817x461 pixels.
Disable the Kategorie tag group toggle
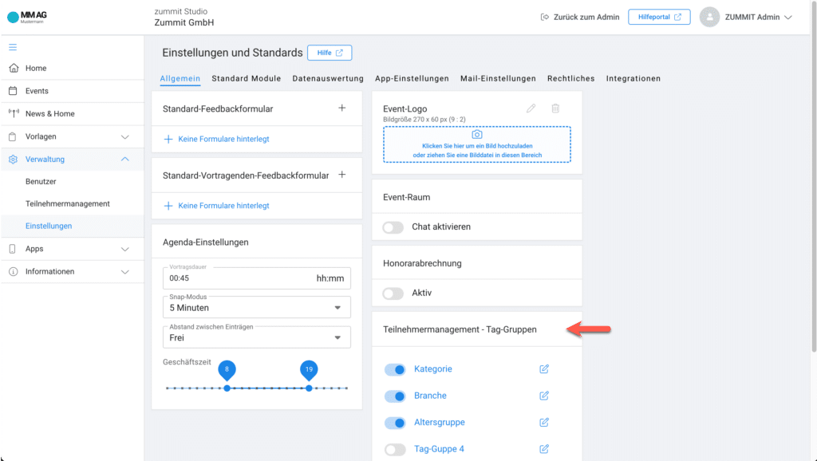point(395,369)
